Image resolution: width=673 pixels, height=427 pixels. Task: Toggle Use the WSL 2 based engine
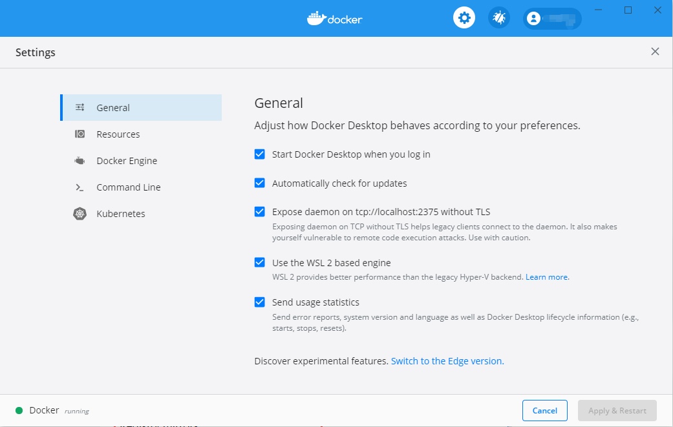coord(260,262)
